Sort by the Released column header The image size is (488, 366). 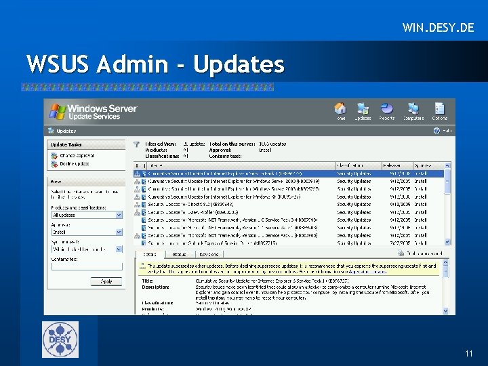pyautogui.click(x=397, y=166)
